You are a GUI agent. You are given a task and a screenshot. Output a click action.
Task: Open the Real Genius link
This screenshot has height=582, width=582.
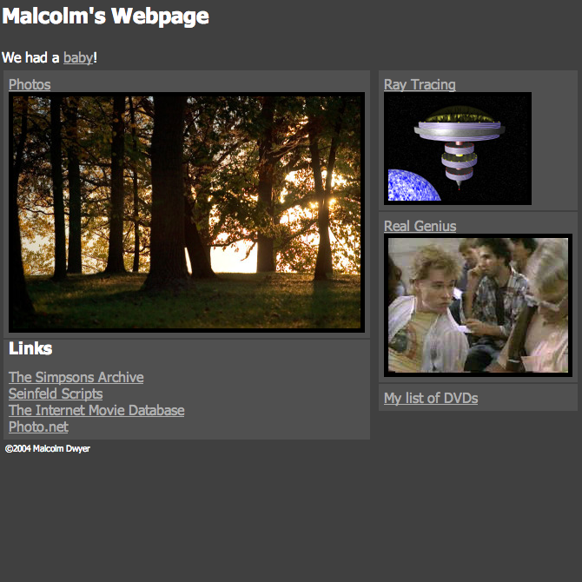tap(420, 226)
